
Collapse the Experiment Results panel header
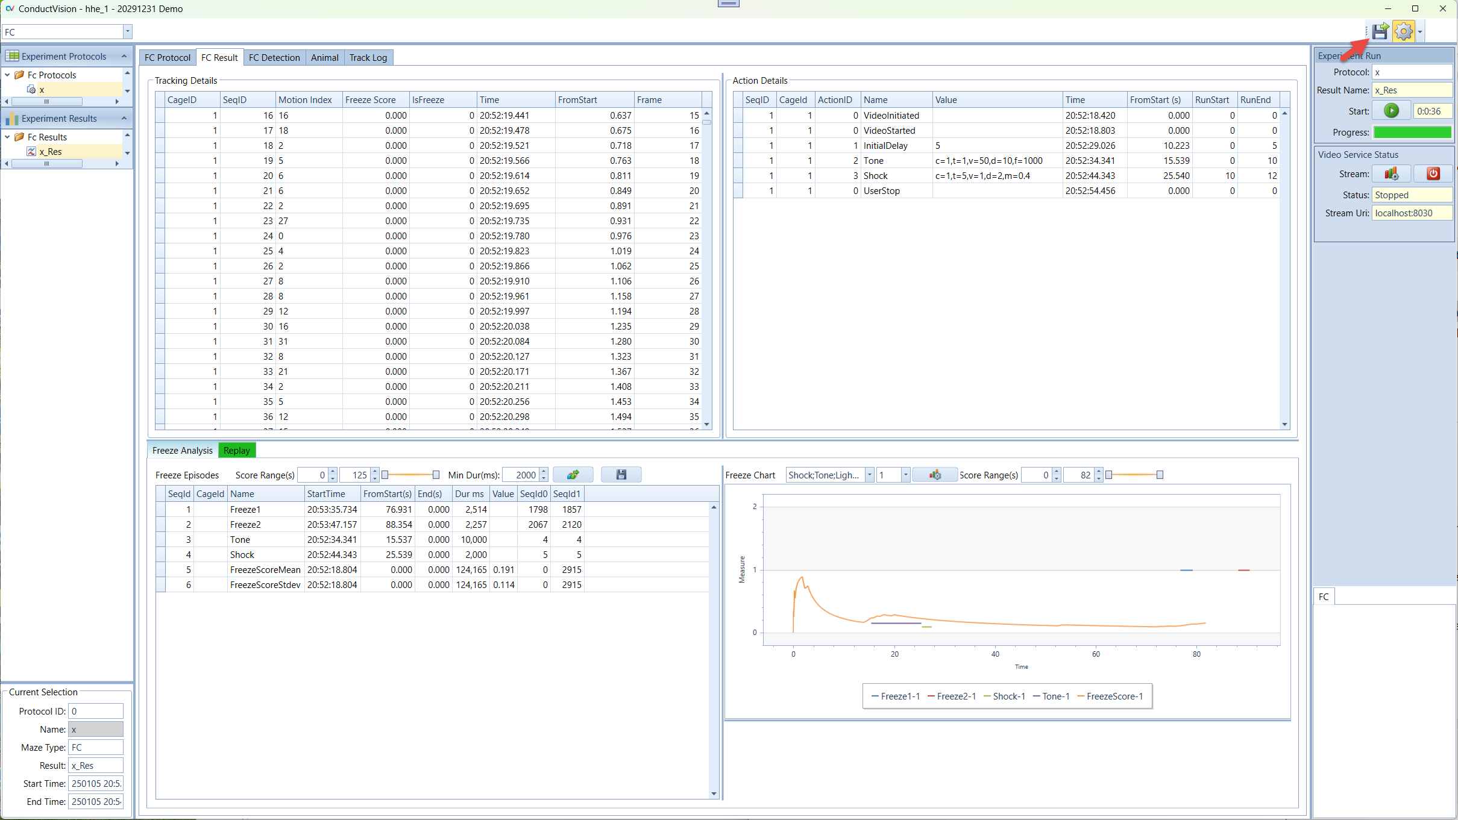pos(124,118)
